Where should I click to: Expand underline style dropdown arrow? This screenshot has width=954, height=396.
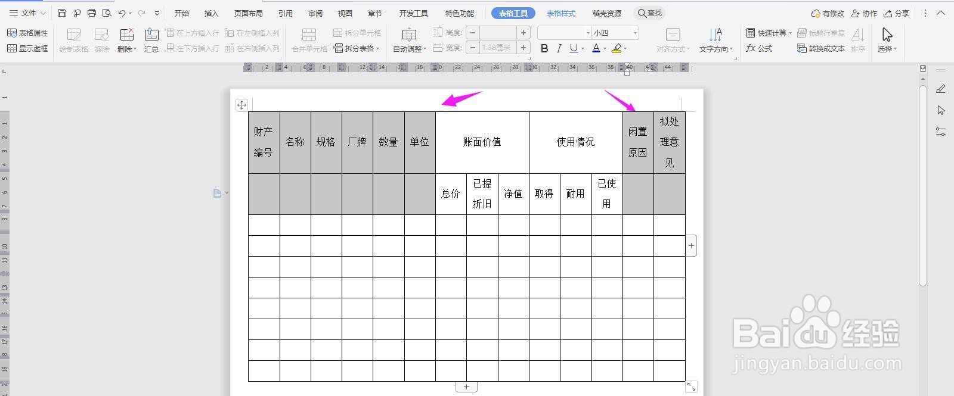coord(583,49)
